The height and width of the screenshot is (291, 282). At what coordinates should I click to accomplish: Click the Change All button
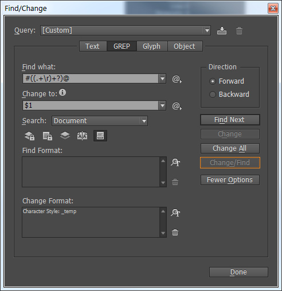[230, 148]
